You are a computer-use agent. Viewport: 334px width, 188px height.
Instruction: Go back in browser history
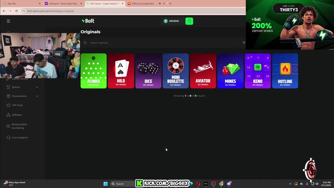click(4, 11)
